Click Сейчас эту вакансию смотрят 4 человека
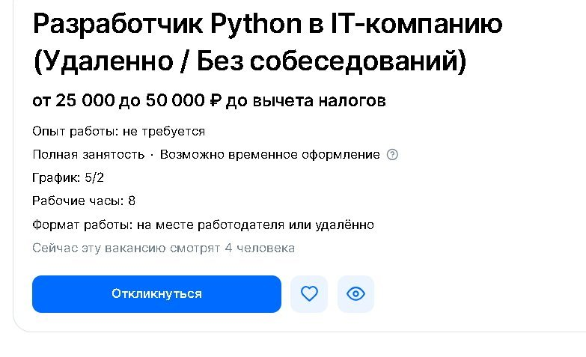 click(163, 248)
